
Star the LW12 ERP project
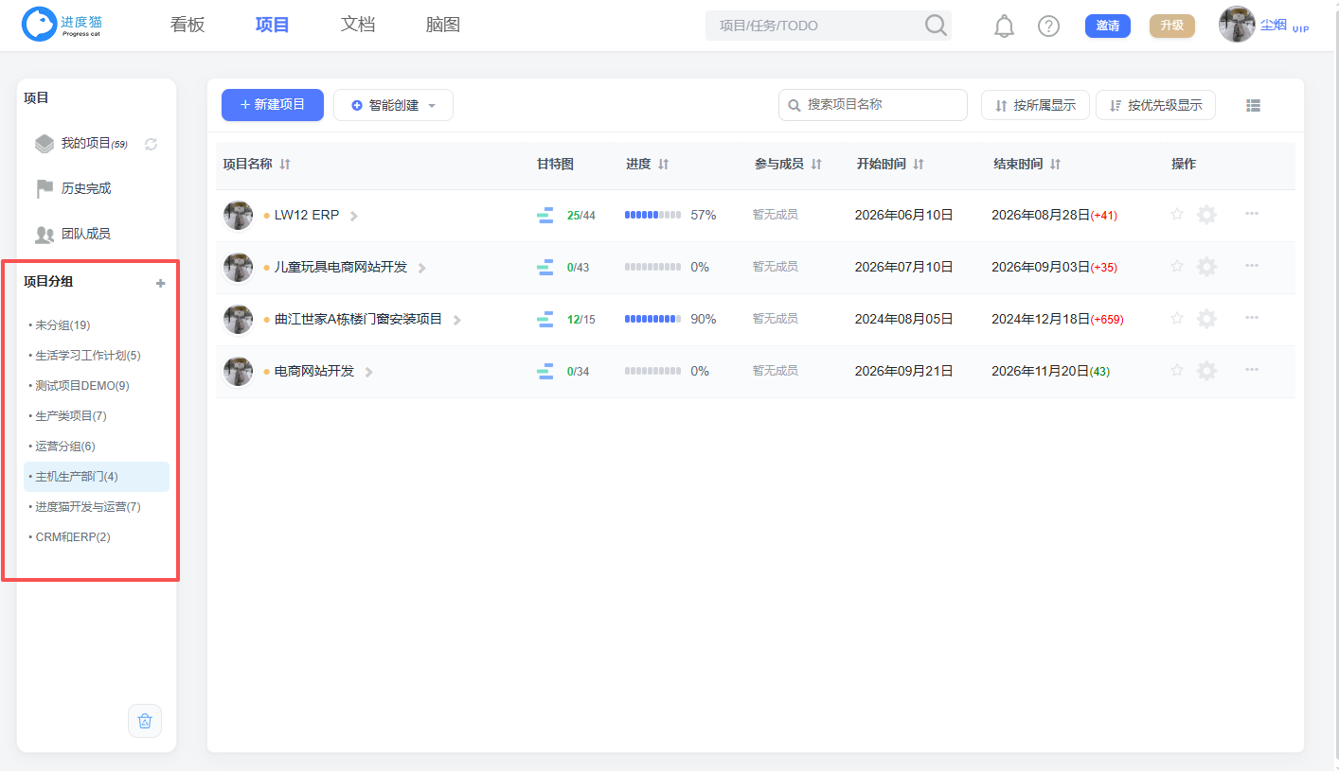(x=1177, y=214)
